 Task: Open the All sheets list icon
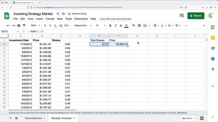point(16,118)
